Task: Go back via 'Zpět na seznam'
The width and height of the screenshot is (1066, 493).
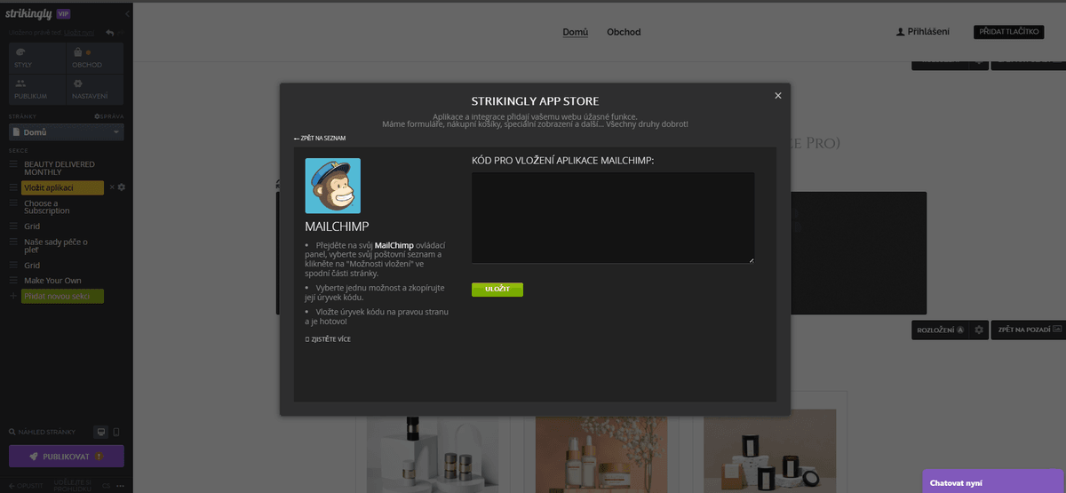Action: [x=320, y=139]
